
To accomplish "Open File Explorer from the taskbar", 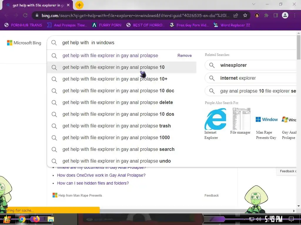I will click(x=51, y=219).
